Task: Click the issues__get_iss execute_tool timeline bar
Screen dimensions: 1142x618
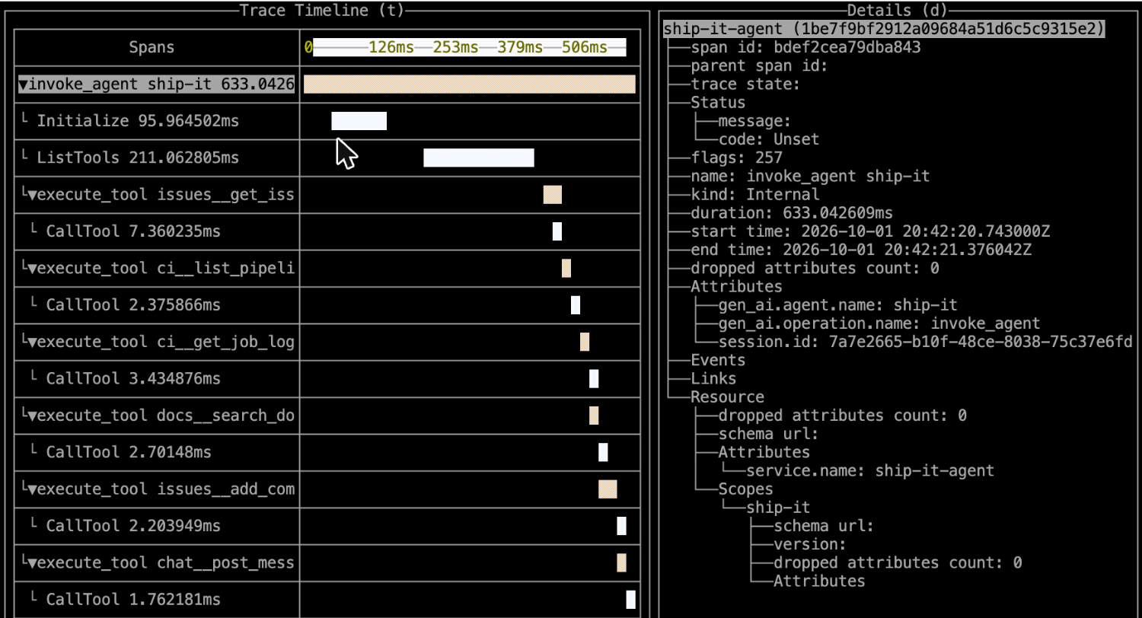Action: coord(552,195)
